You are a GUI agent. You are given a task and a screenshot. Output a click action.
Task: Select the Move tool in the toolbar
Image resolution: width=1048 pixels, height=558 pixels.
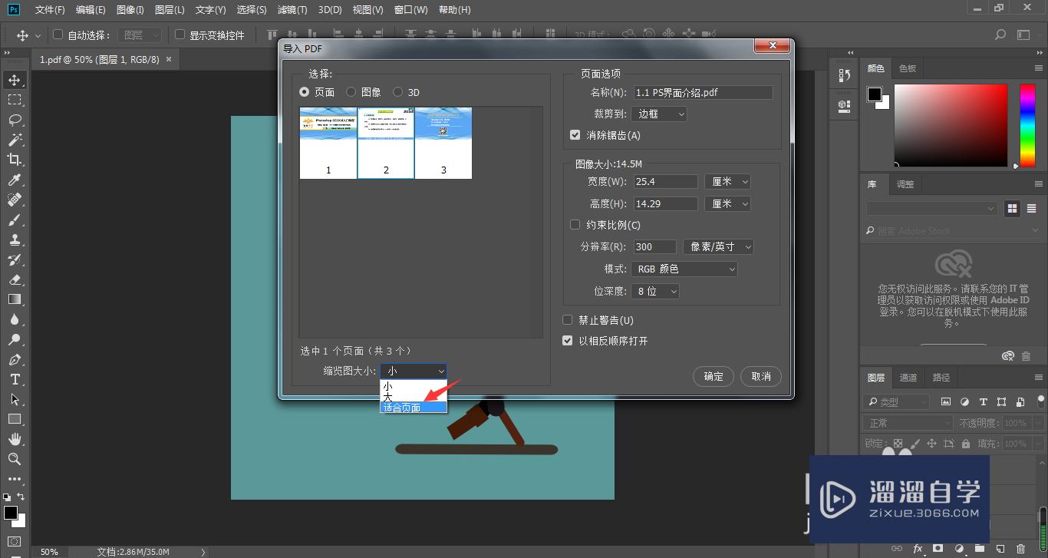tap(15, 80)
